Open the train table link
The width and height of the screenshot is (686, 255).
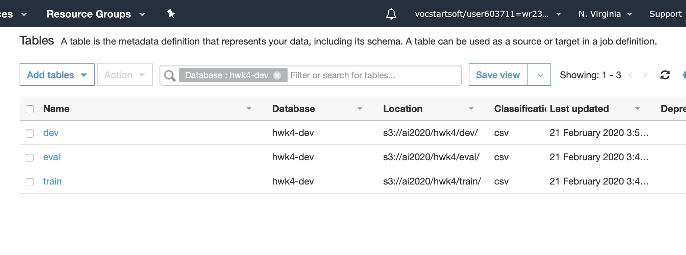52,181
